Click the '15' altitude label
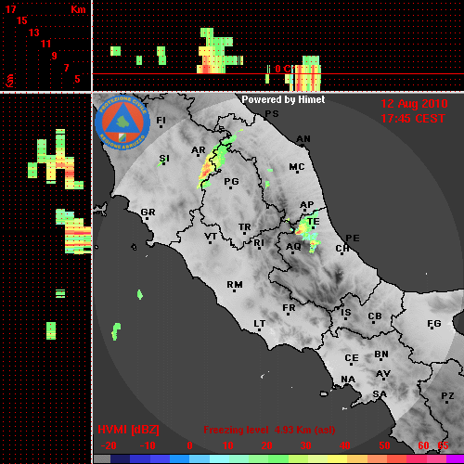Viewport: 464px width, 464px height. click(x=22, y=20)
